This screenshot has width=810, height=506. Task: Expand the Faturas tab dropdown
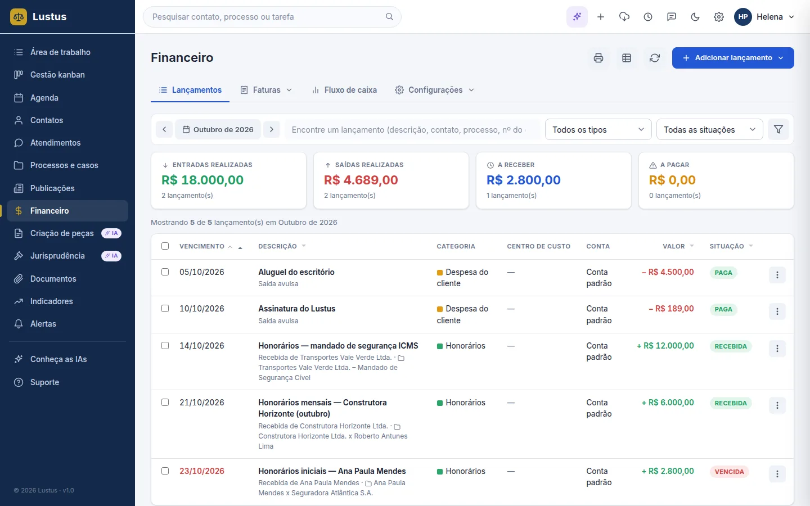tap(267, 90)
